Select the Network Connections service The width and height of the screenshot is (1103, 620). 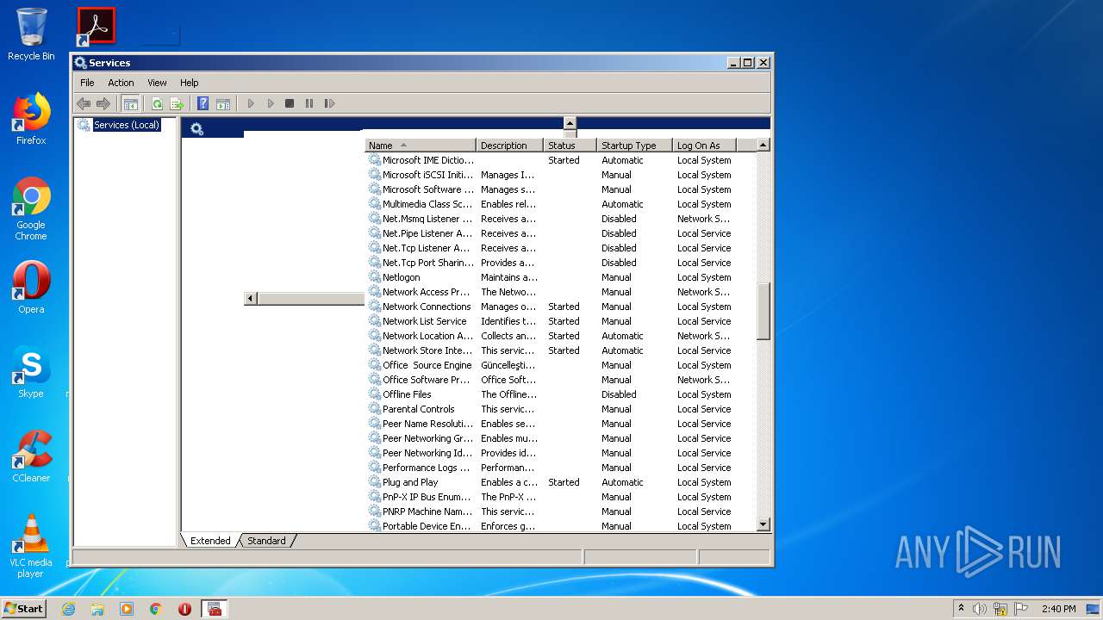pos(560,307)
